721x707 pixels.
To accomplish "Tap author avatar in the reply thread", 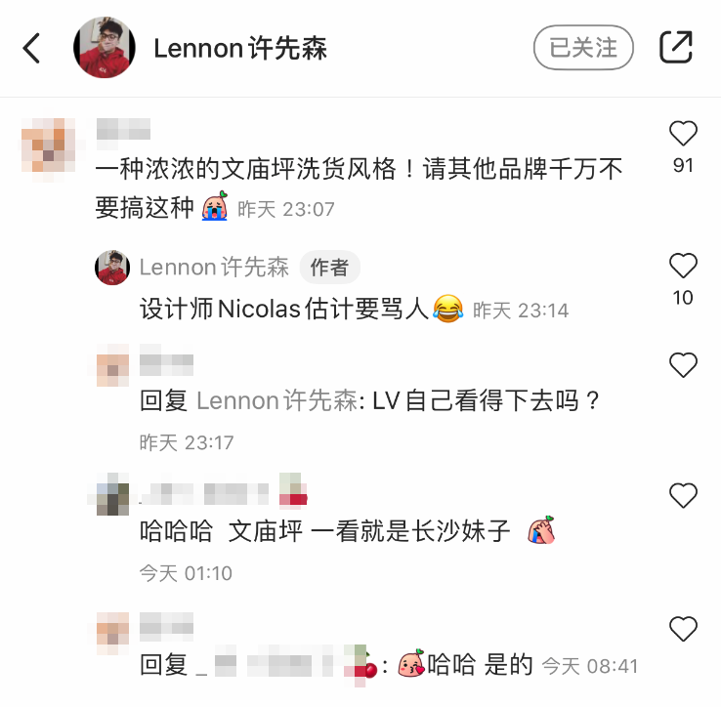I will tap(112, 268).
